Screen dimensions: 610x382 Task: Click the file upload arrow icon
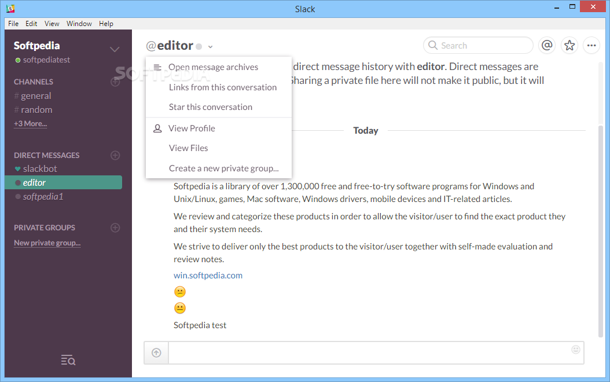[x=156, y=353]
